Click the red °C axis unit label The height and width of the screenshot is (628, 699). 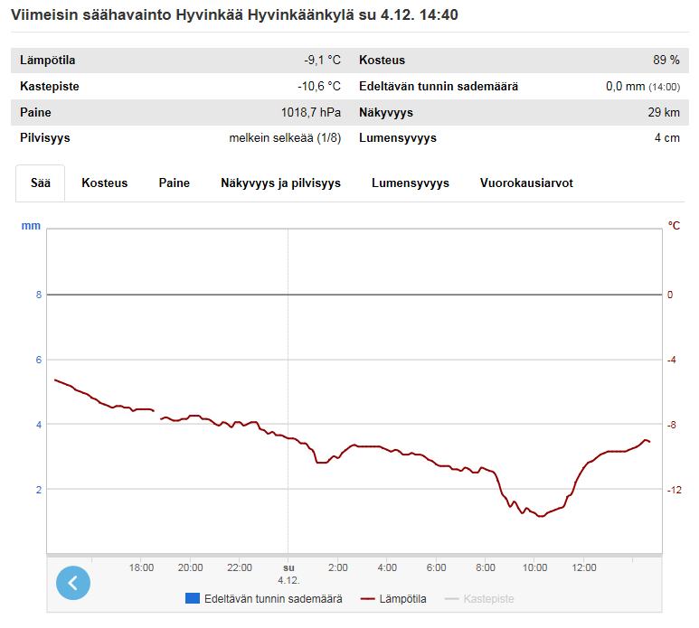(x=674, y=225)
